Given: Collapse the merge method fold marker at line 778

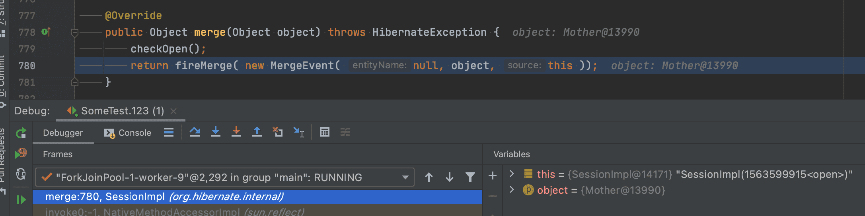Looking at the screenshot, I should (74, 32).
